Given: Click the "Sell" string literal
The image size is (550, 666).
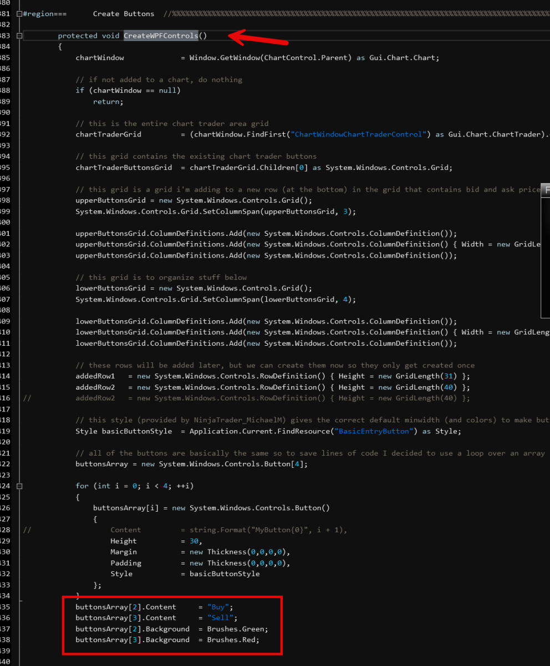Looking at the screenshot, I should click(220, 618).
